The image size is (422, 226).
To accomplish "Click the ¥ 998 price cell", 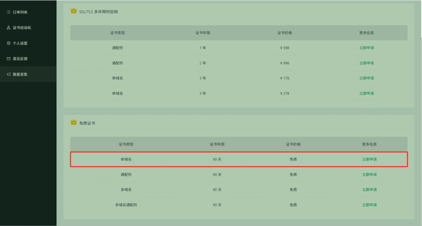I will coord(285,63).
